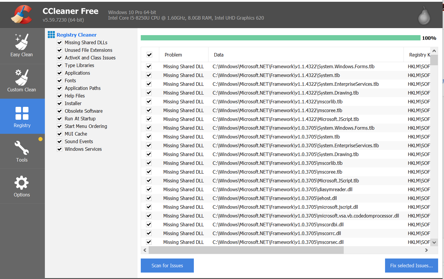Click the pear icon in header
The image size is (444, 279).
(424, 16)
